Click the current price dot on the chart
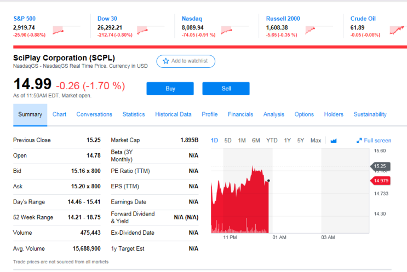 tap(268, 181)
